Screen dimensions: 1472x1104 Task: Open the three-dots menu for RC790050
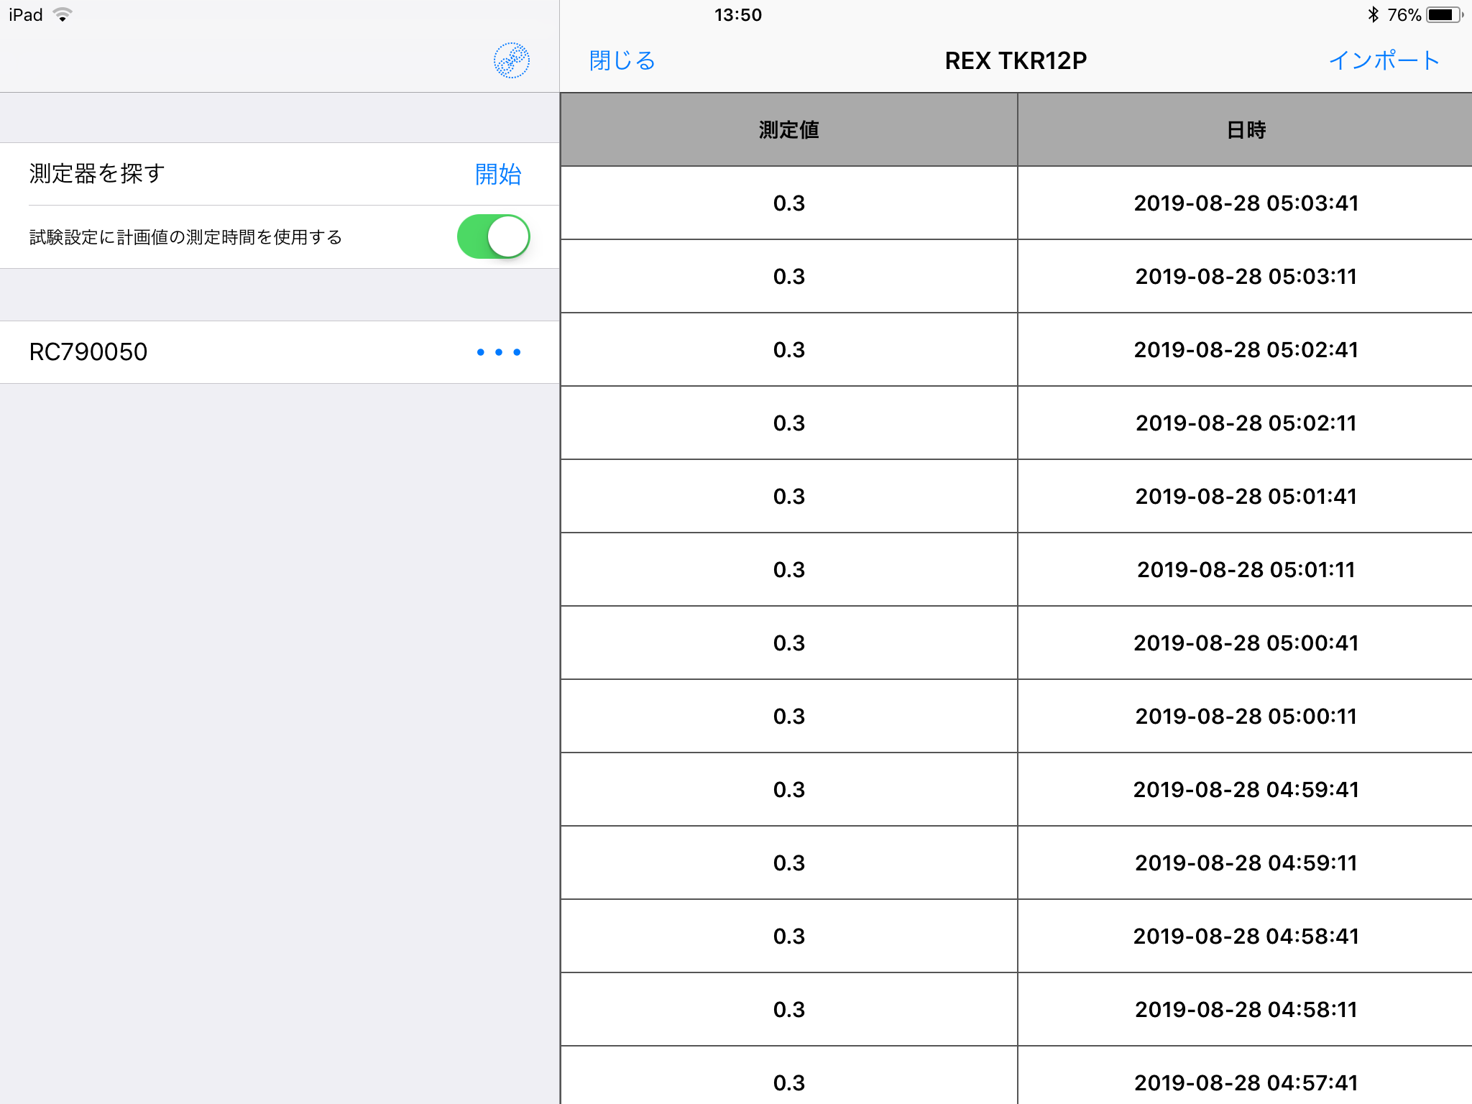coord(498,352)
